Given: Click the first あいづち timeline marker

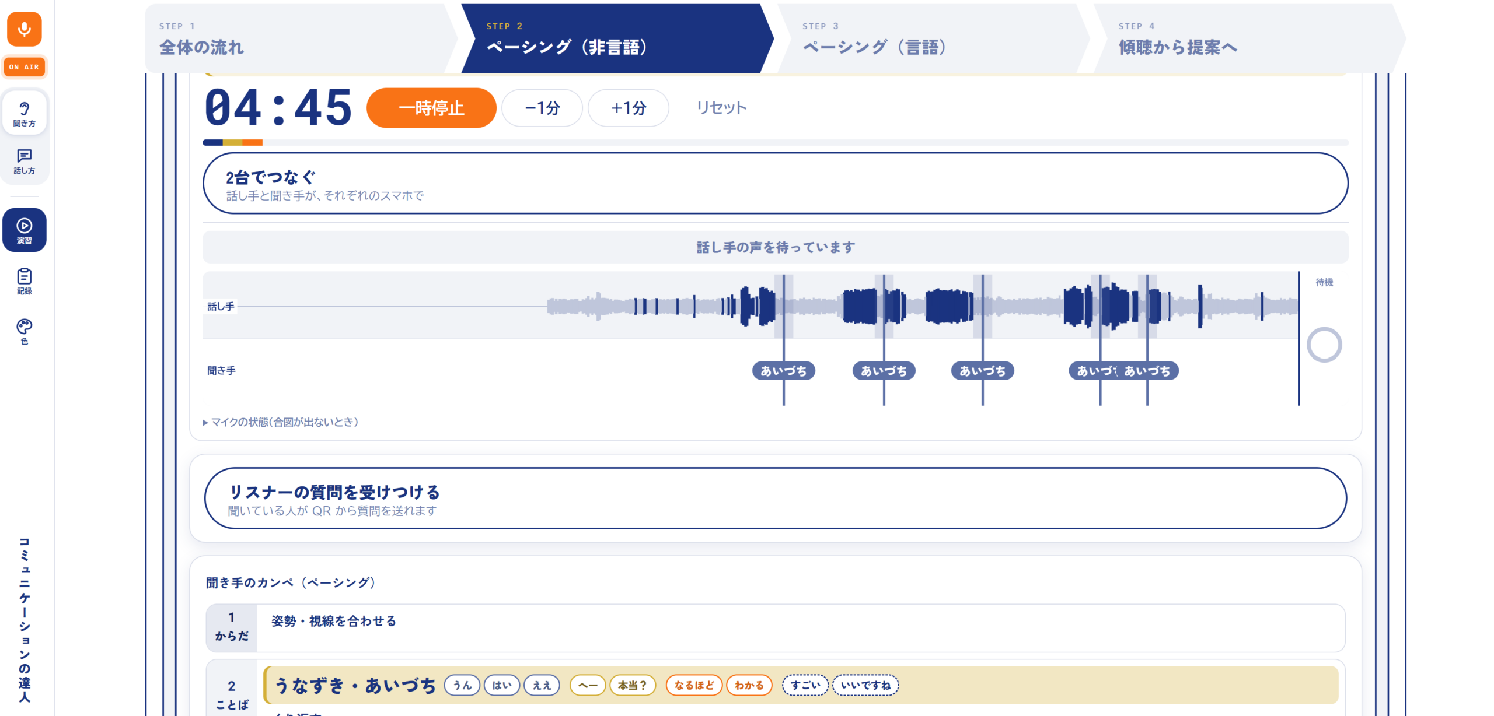Looking at the screenshot, I should coord(783,371).
